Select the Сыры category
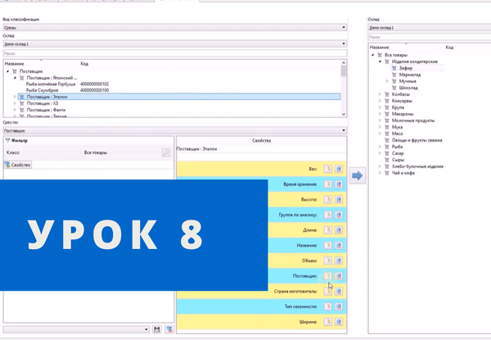The height and width of the screenshot is (340, 491). 398,160
